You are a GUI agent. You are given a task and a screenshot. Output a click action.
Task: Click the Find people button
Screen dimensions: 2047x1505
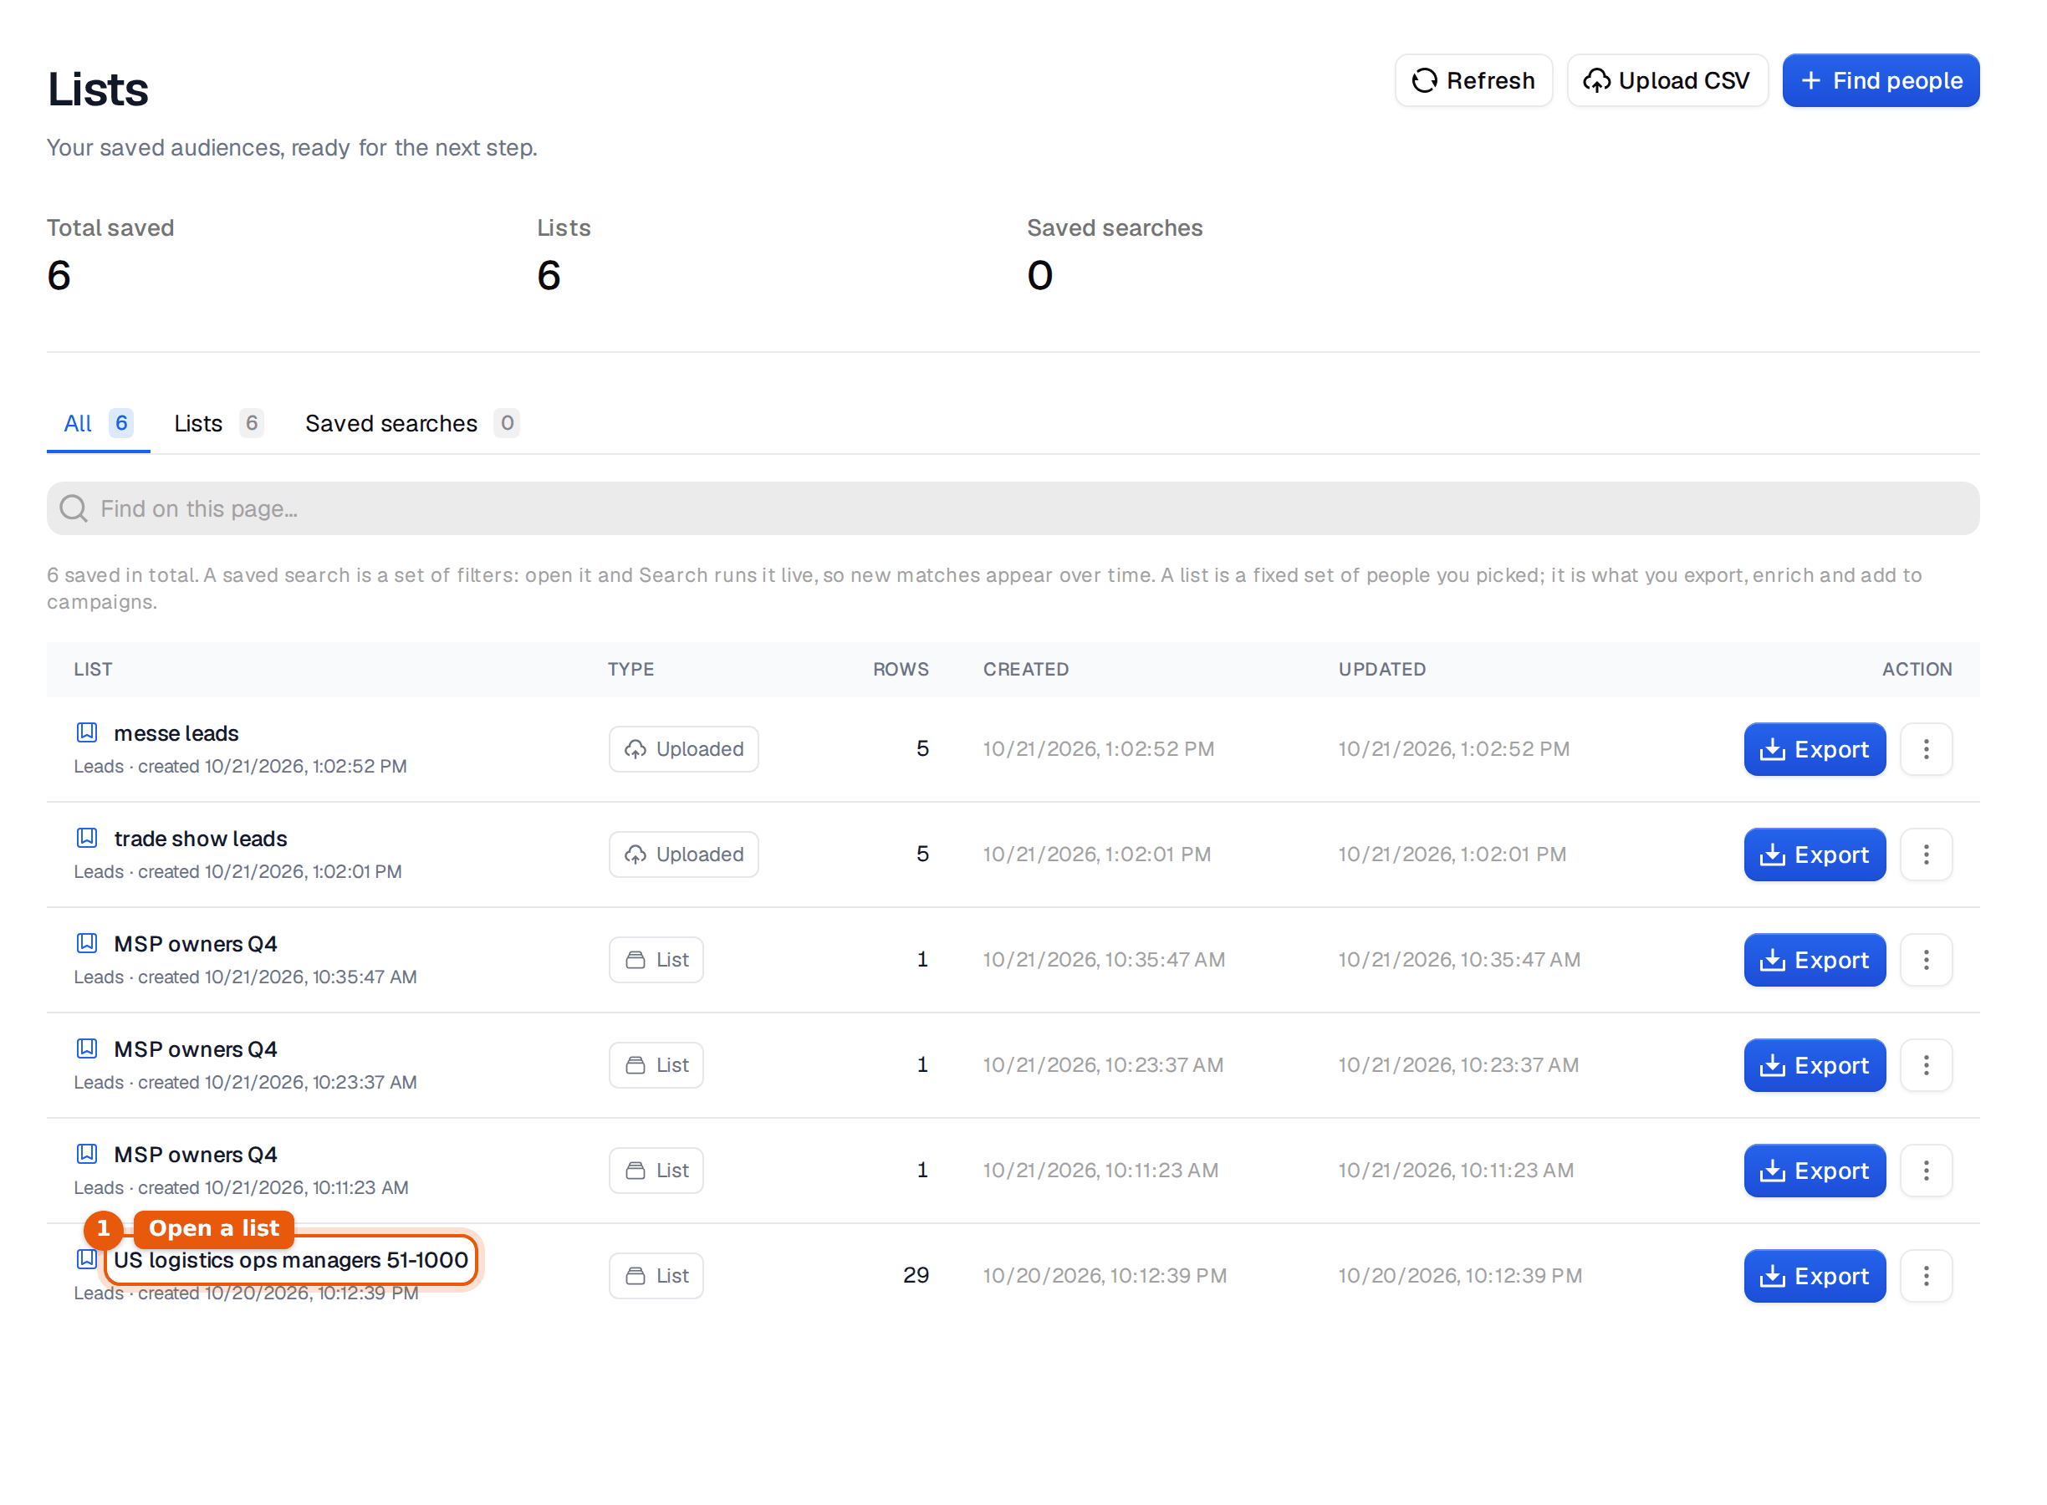pyautogui.click(x=1881, y=80)
